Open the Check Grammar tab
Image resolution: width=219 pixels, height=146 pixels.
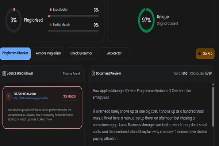pyautogui.click(x=81, y=54)
